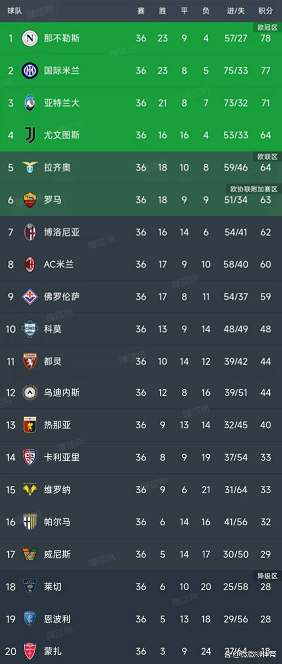Open 那不勒斯 team name link

point(62,38)
